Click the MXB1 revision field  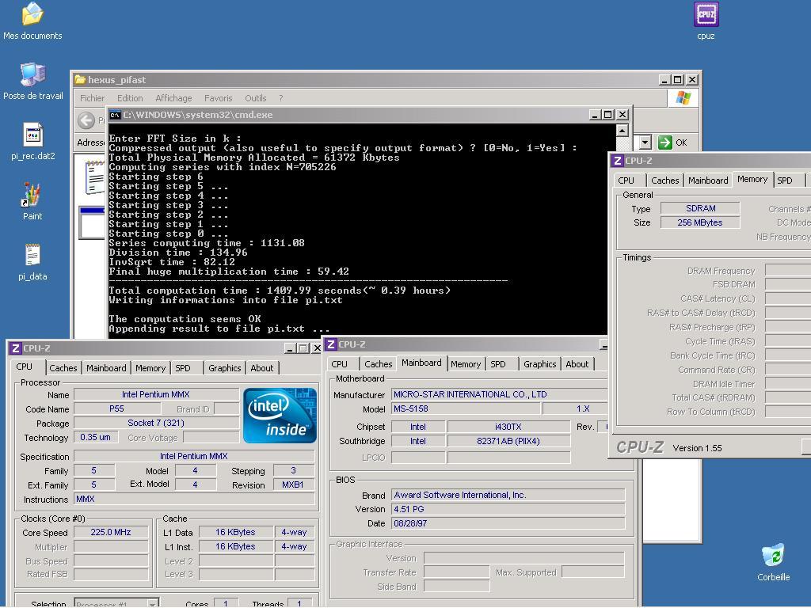point(293,484)
